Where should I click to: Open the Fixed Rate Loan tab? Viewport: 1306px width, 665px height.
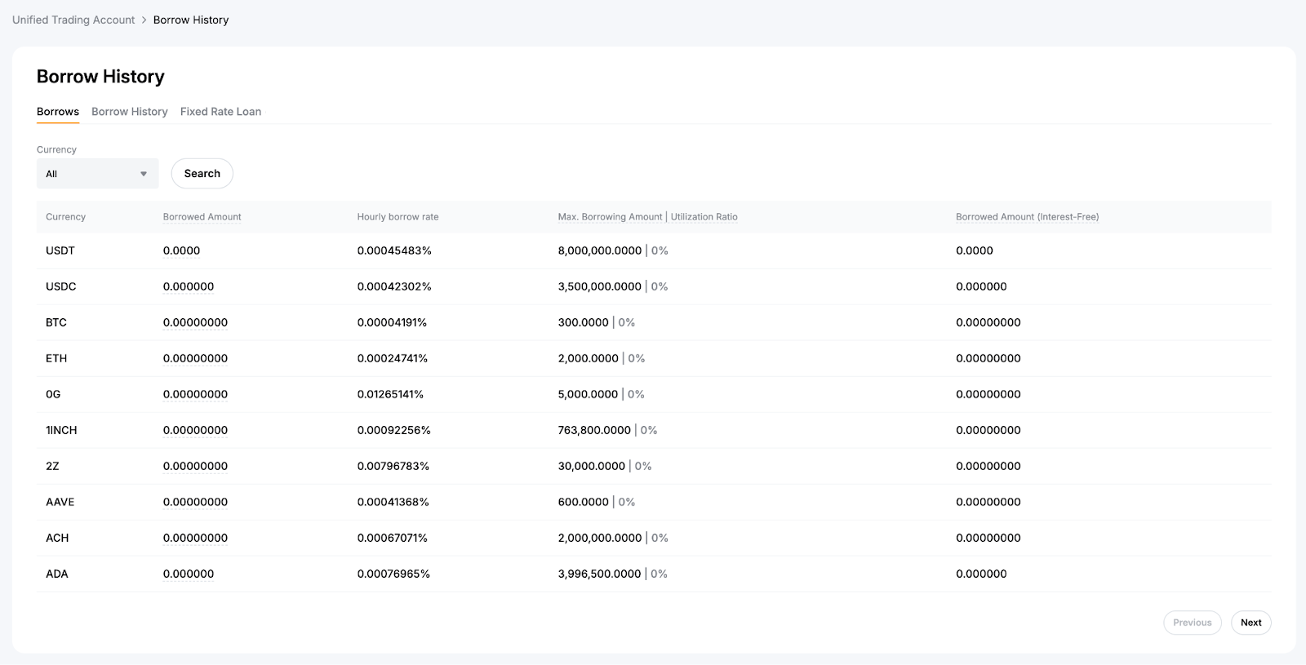(x=220, y=112)
